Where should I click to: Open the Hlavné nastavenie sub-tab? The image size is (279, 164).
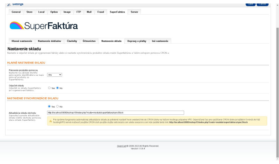pyautogui.click(x=22, y=41)
